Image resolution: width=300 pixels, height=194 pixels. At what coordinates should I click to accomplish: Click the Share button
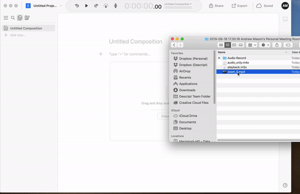click(x=216, y=5)
